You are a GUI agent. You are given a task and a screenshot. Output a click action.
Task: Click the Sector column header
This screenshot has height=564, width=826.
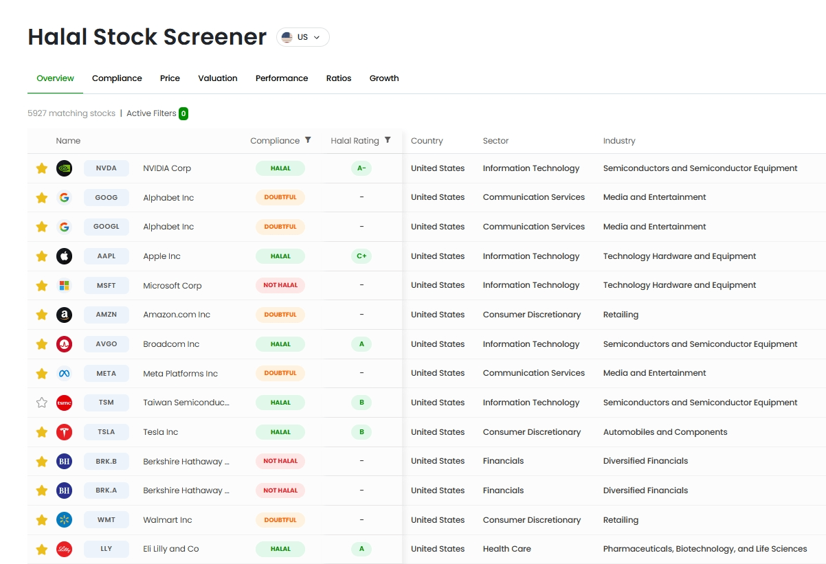495,141
